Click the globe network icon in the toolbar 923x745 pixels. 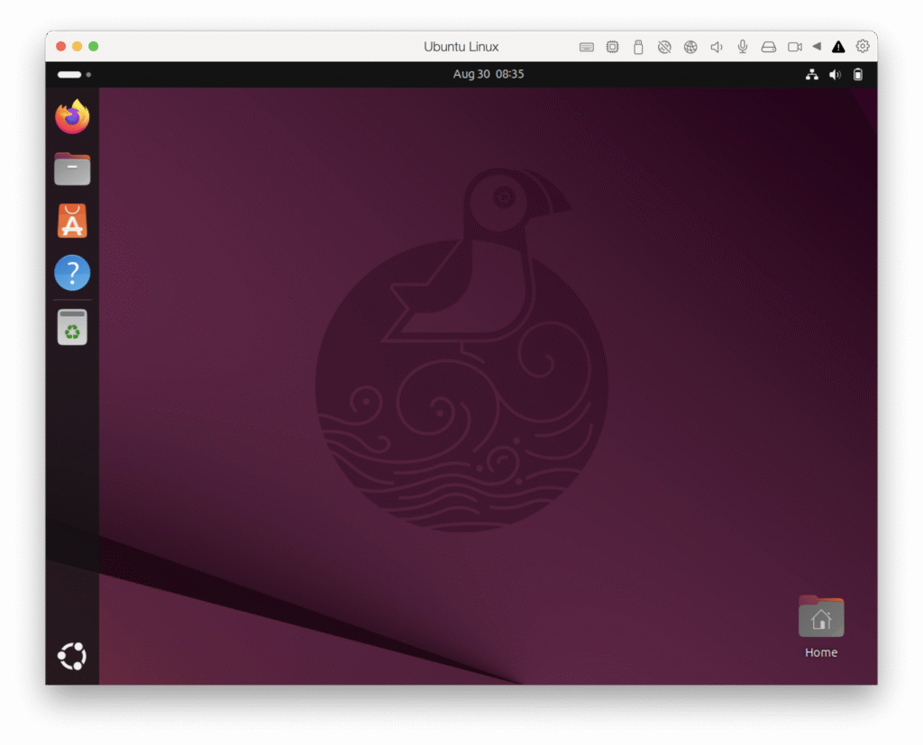pos(690,47)
